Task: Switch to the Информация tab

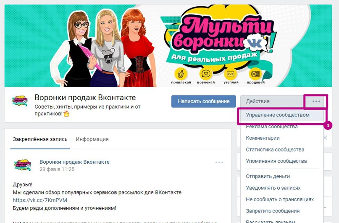Action: pyautogui.click(x=92, y=139)
